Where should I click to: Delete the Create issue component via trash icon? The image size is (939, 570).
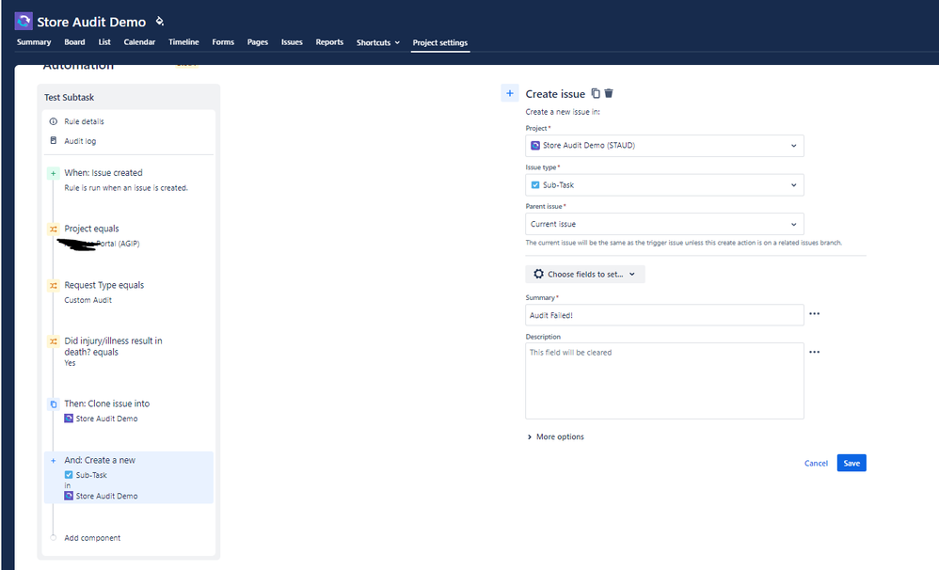pyautogui.click(x=609, y=93)
